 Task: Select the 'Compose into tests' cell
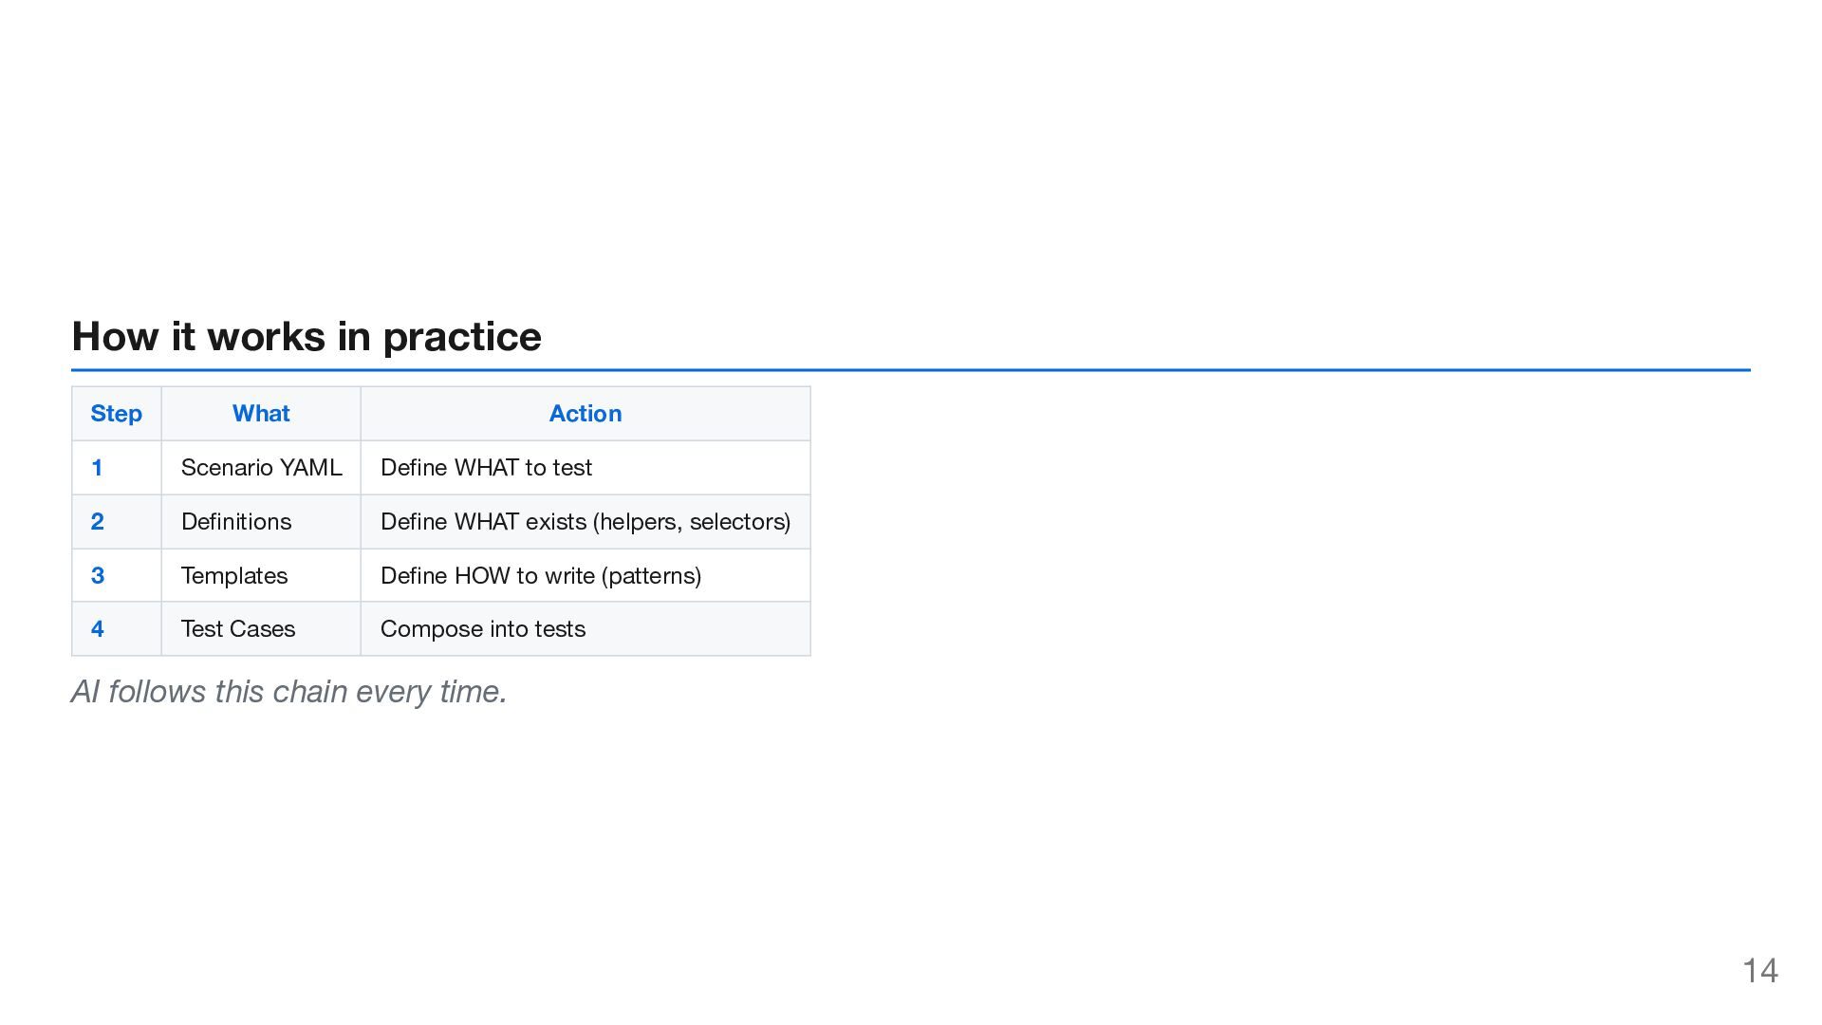[483, 629]
